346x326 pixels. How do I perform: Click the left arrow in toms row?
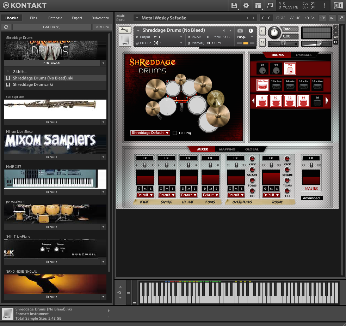coord(253,101)
